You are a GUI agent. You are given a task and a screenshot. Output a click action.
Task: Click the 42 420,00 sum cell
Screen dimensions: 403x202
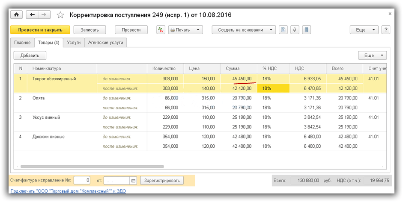click(239, 88)
